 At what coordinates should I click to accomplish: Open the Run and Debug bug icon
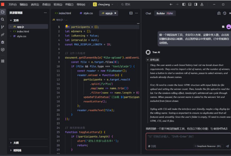point(3,42)
